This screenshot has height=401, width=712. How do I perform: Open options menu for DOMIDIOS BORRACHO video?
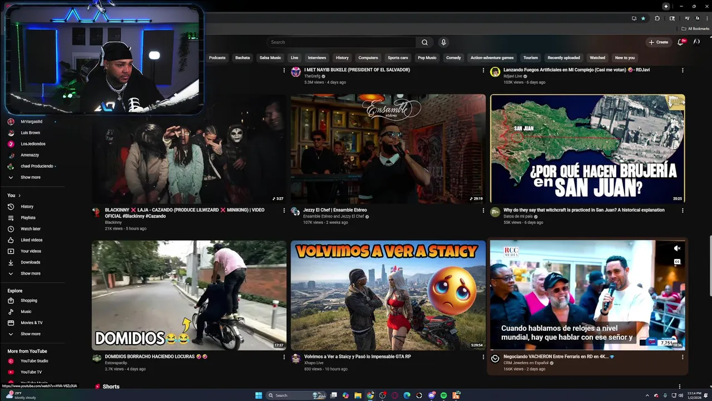(284, 357)
